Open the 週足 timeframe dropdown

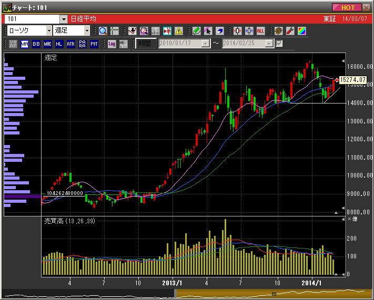(x=87, y=31)
